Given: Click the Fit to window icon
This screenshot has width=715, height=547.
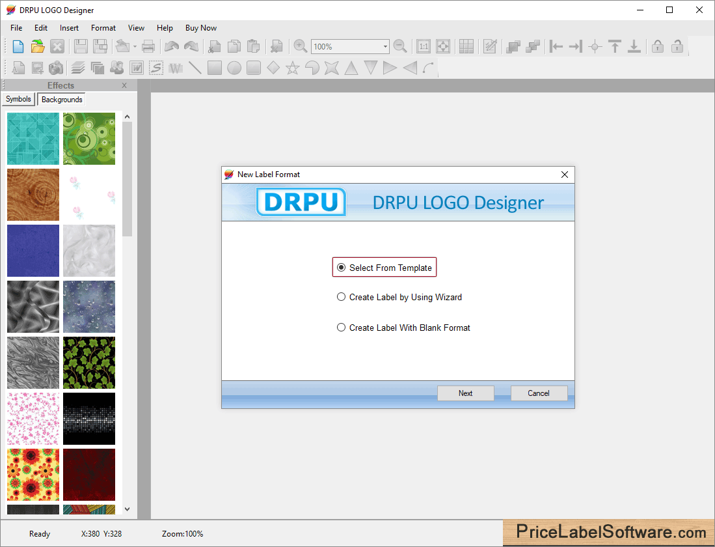Looking at the screenshot, I should pos(443,47).
